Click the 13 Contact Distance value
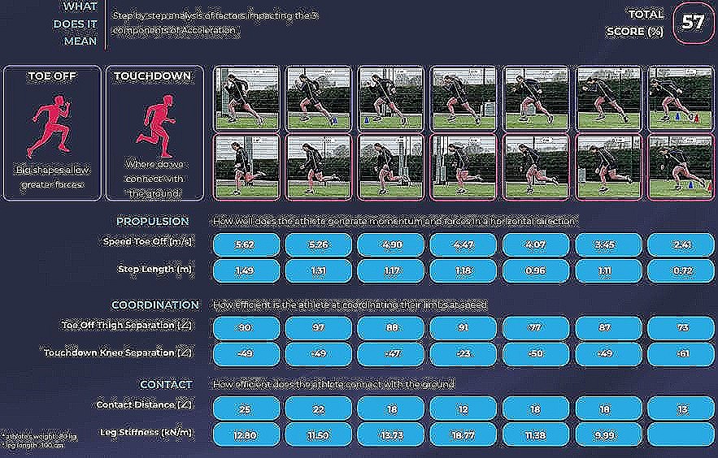The width and height of the screenshot is (718, 458). point(681,408)
